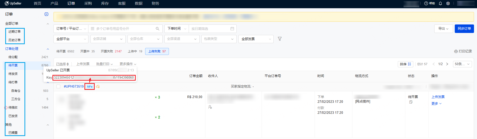Click the 同步订单 button
Image resolution: width=477 pixels, height=139 pixels.
point(464,29)
